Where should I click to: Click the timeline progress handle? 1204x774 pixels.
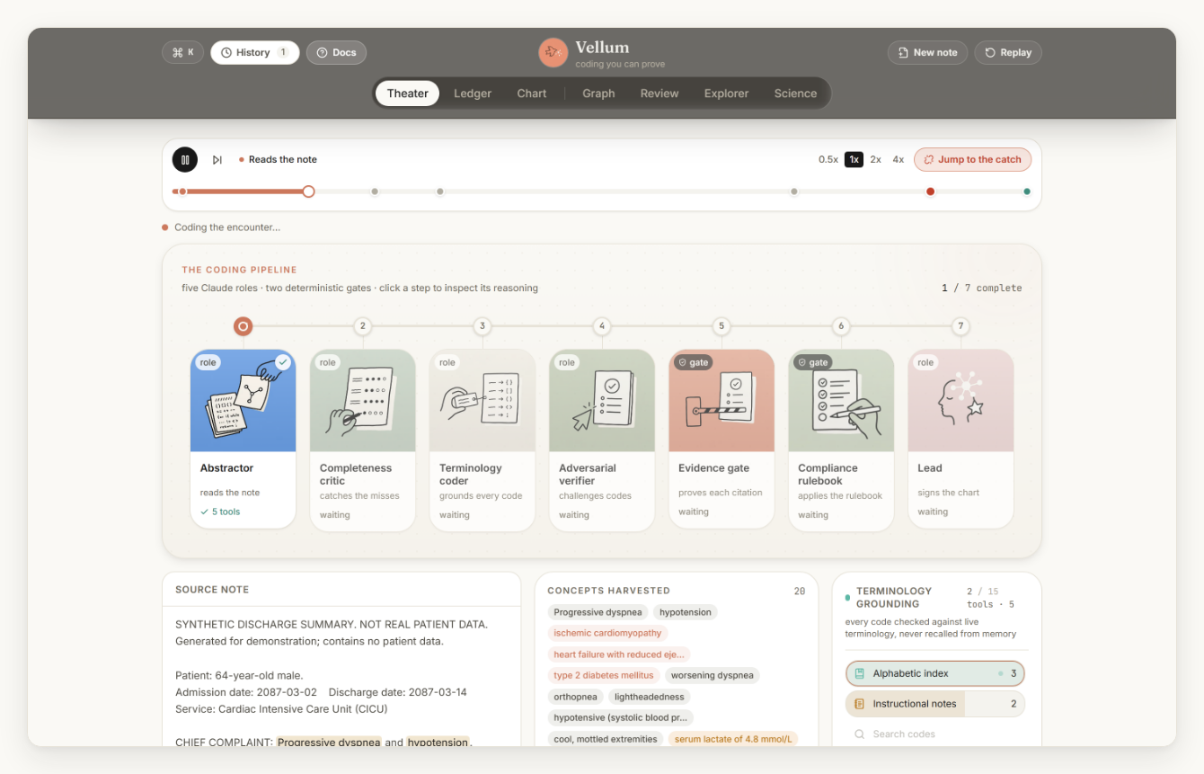[x=308, y=191]
